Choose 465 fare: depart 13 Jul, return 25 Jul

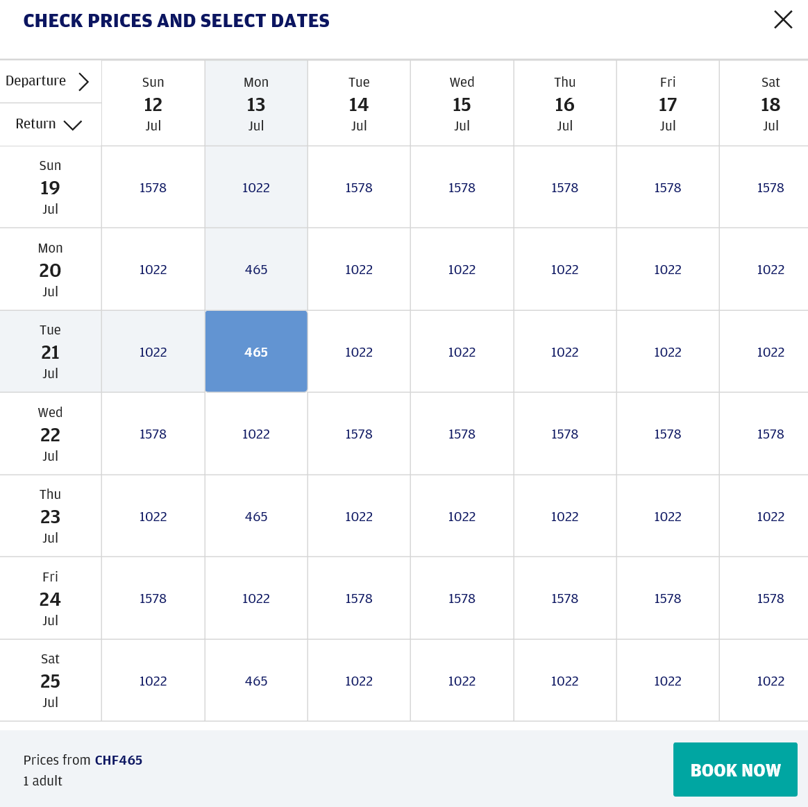click(256, 681)
